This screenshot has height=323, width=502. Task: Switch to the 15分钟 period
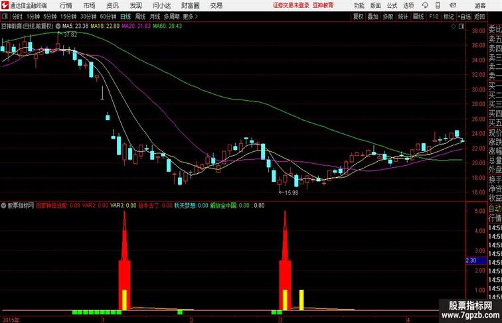(x=68, y=17)
